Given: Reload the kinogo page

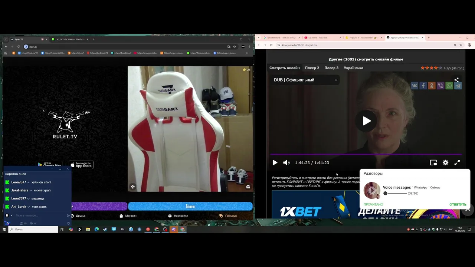Looking at the screenshot, I should 271,45.
